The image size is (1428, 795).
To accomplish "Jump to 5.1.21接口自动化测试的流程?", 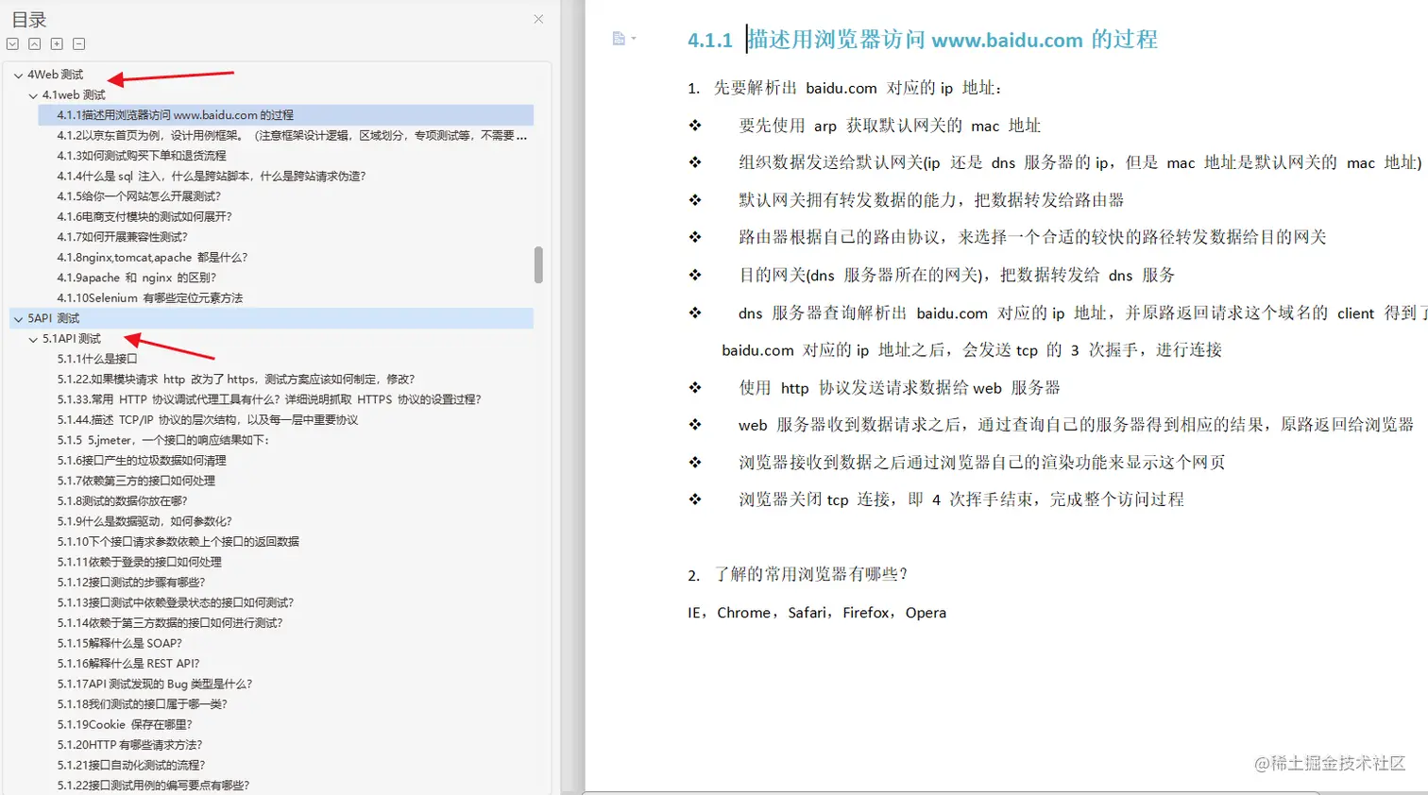I will pyautogui.click(x=131, y=765).
